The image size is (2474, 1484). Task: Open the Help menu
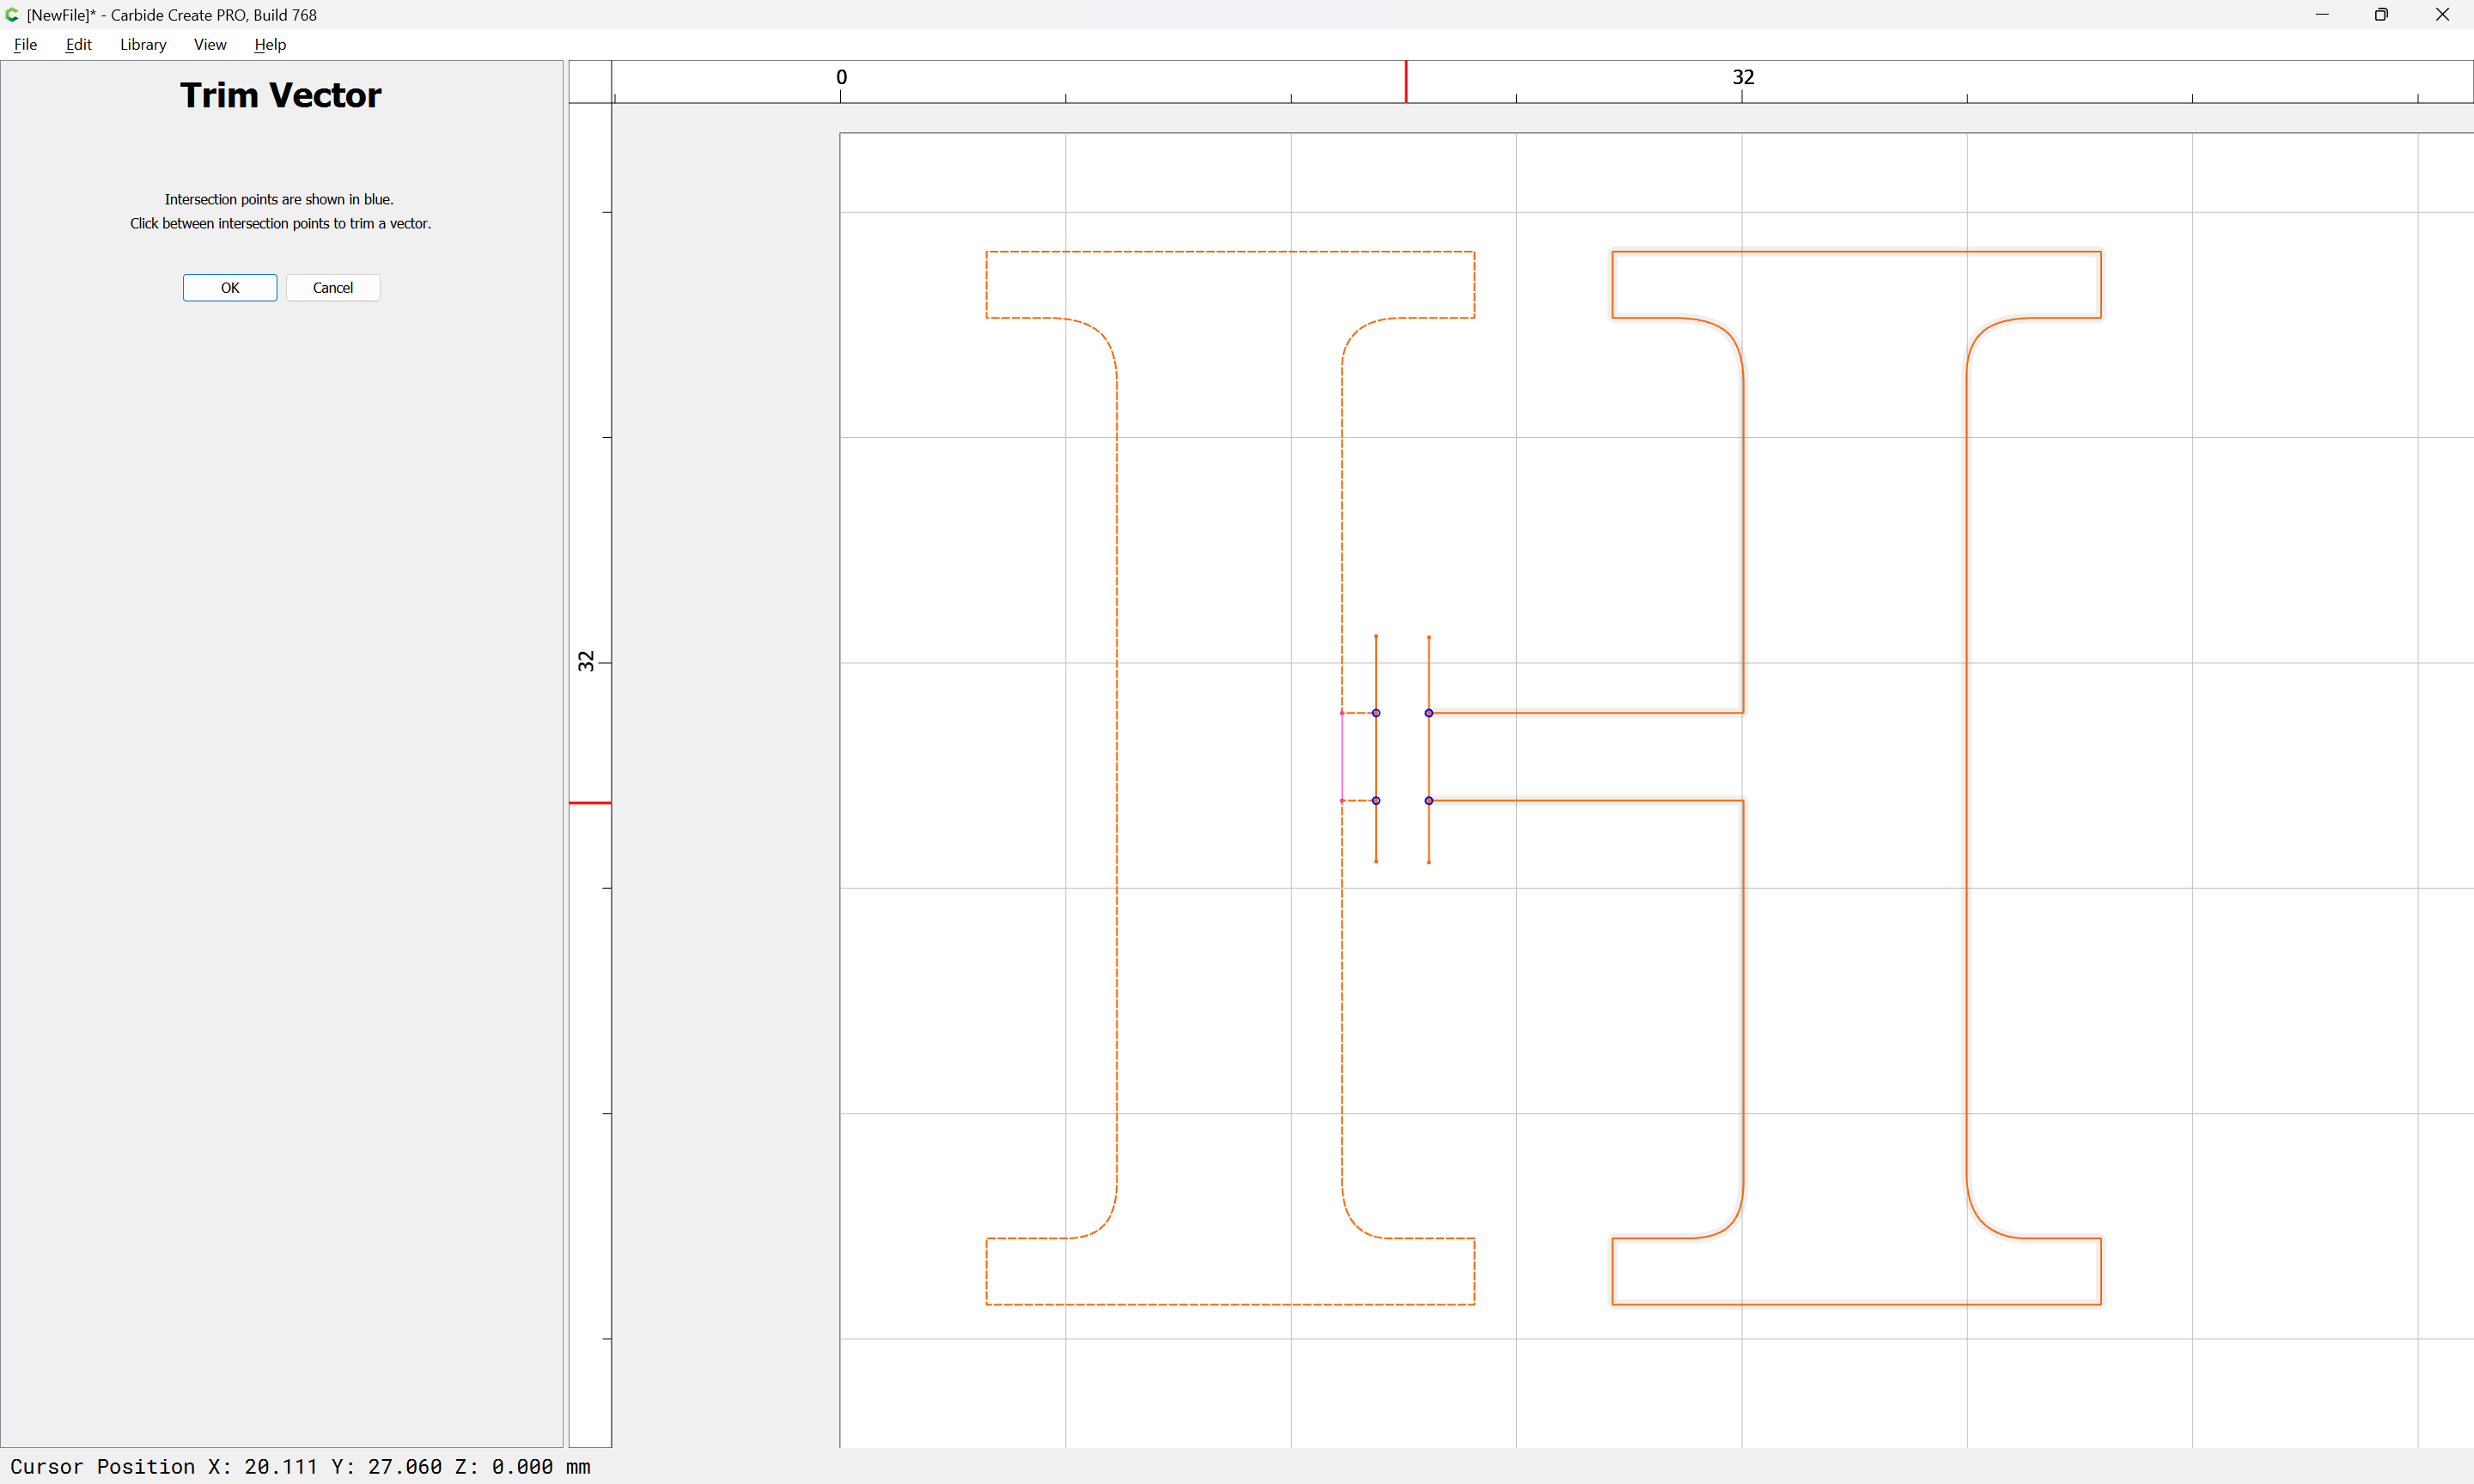270,44
